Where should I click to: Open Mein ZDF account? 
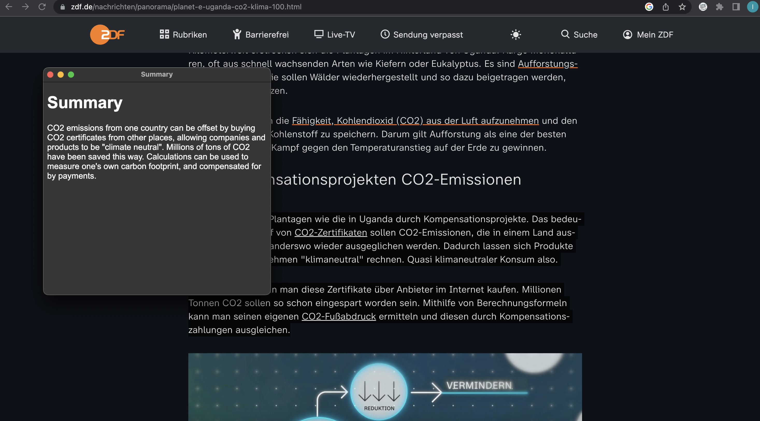pyautogui.click(x=648, y=34)
